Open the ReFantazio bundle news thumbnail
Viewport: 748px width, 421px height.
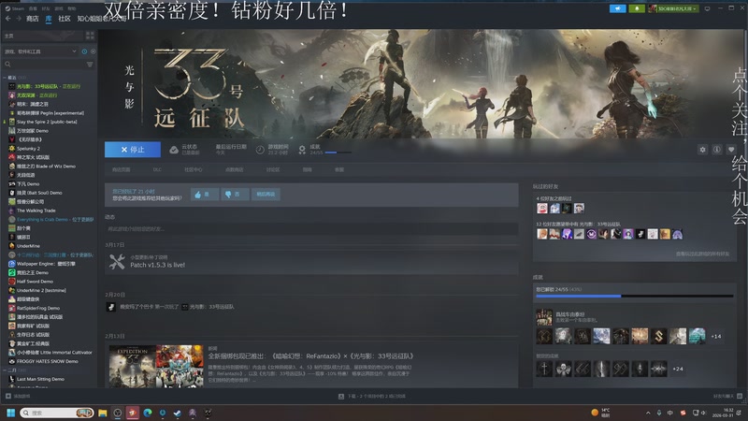(x=156, y=366)
